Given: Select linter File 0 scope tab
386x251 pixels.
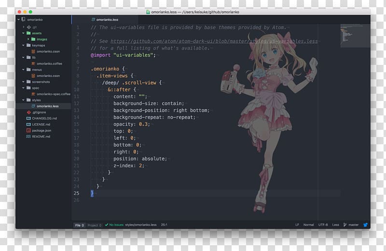Looking at the screenshot, I should point(80,225).
